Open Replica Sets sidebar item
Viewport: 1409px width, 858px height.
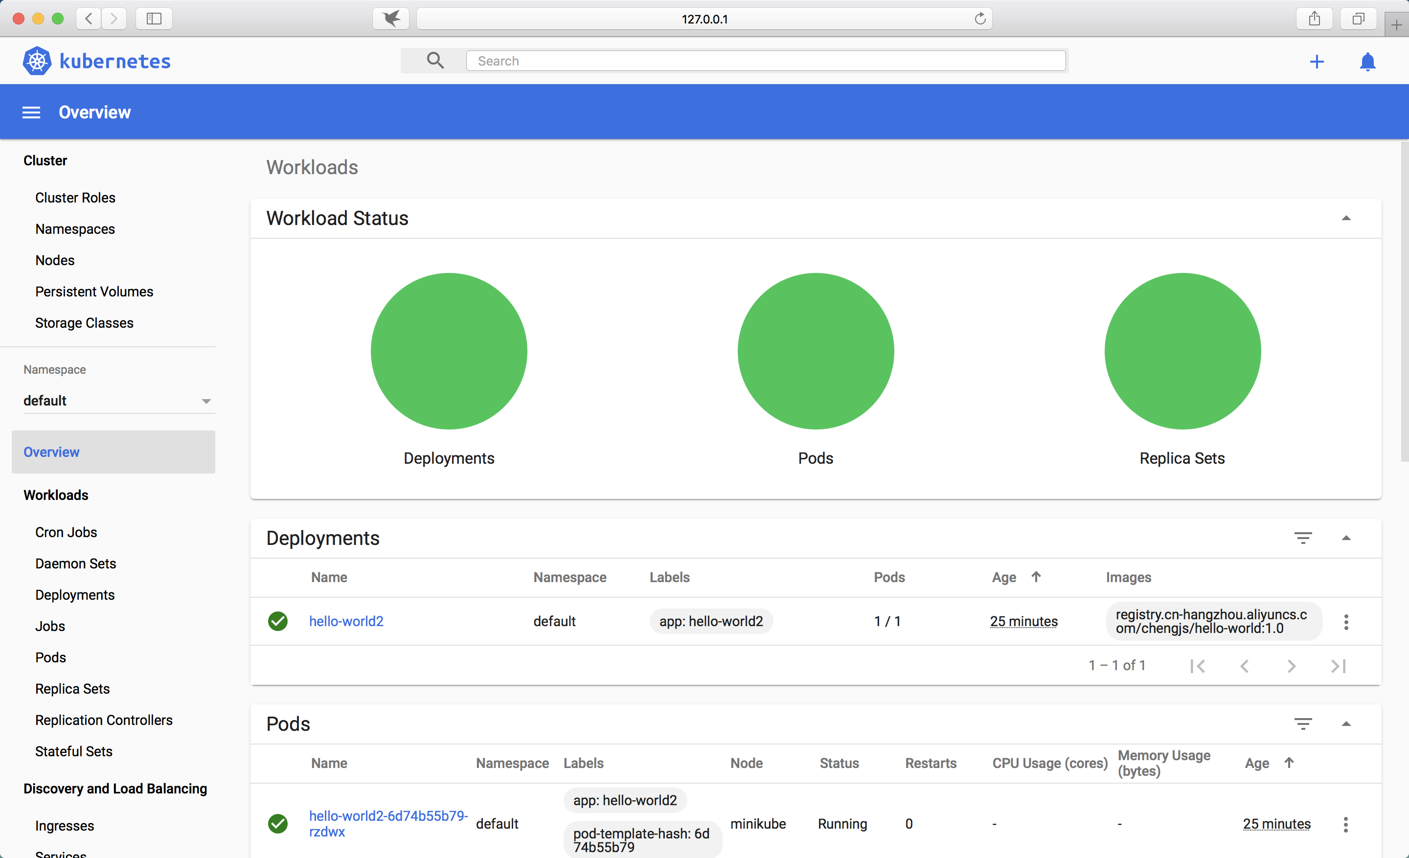(72, 689)
